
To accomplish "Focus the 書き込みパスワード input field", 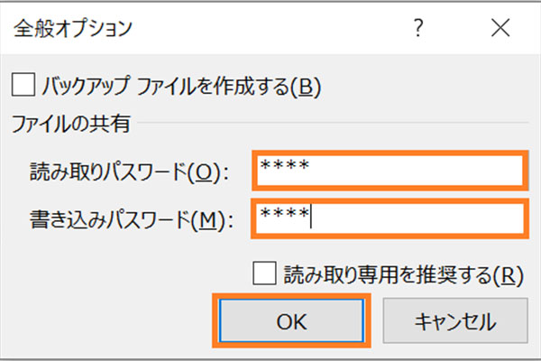I will coord(390,218).
